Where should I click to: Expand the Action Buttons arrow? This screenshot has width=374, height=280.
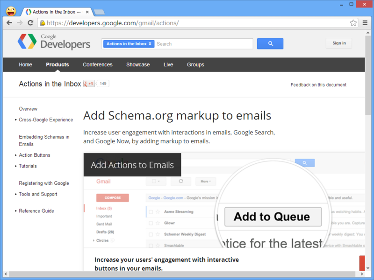16,155
